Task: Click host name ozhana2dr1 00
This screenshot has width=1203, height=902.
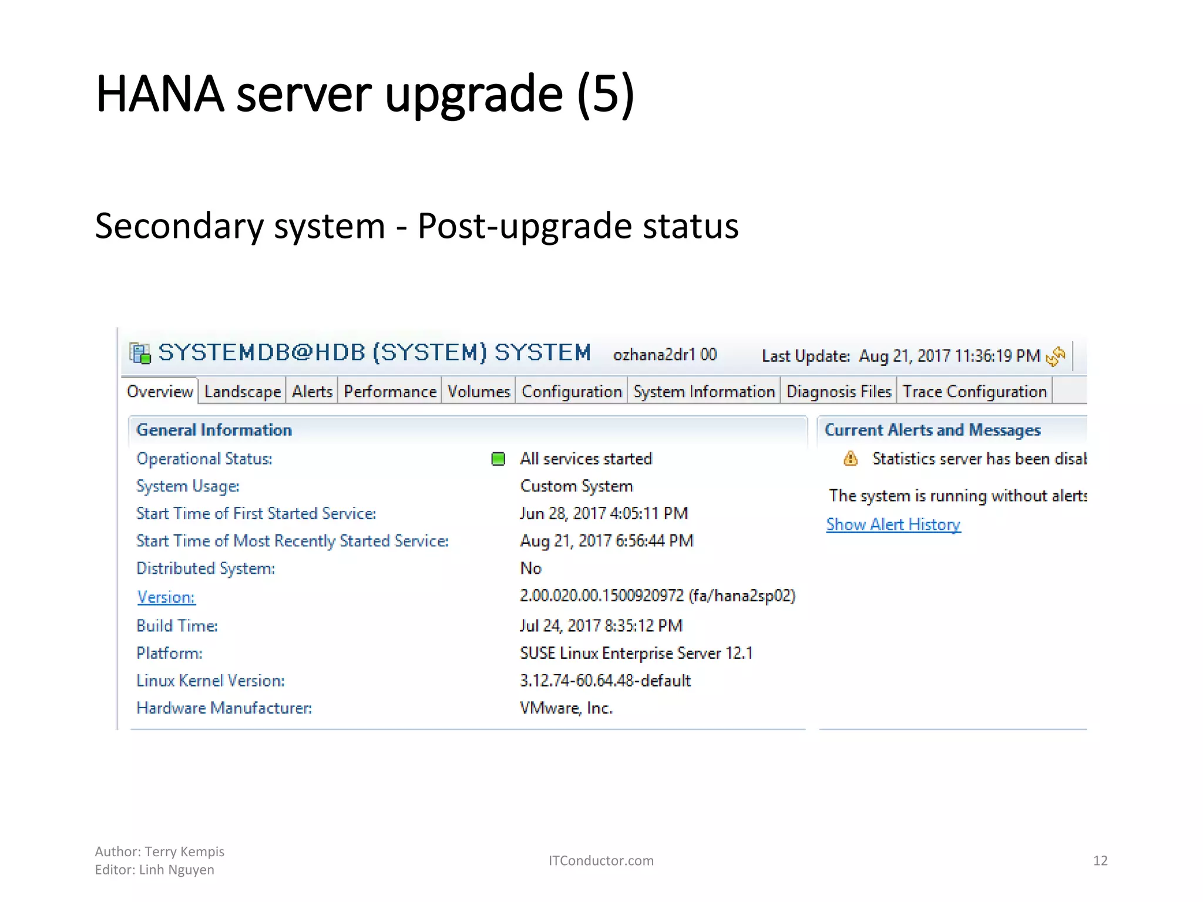Action: [x=665, y=355]
